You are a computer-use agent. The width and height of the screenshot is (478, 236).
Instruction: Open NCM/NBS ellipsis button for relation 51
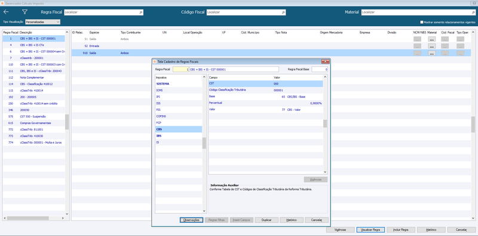(417, 39)
